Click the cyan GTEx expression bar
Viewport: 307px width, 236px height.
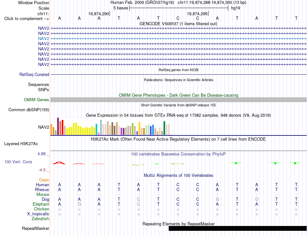point(96,129)
